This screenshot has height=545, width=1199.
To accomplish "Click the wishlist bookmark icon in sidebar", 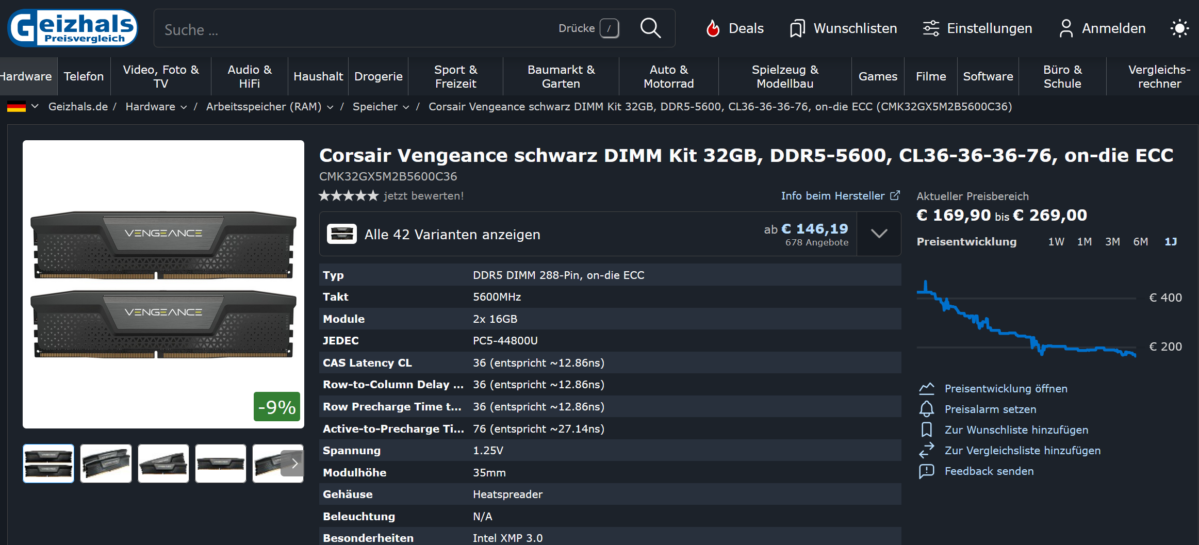I will pos(927,430).
